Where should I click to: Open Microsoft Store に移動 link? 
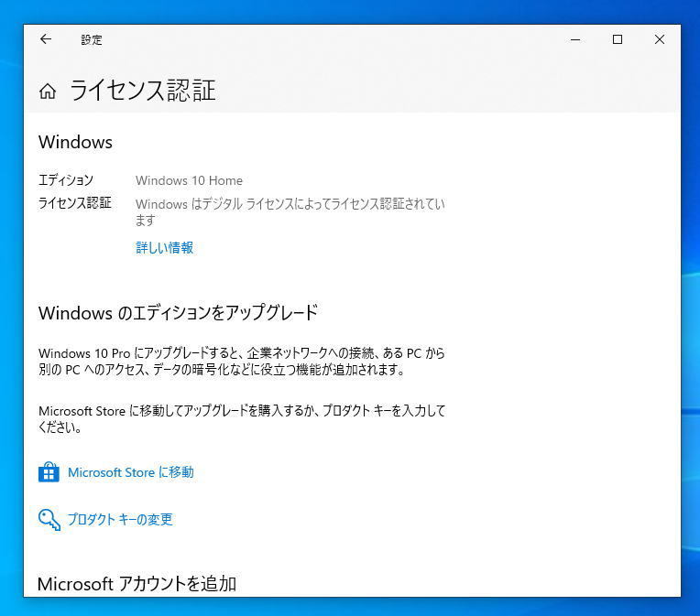[131, 472]
